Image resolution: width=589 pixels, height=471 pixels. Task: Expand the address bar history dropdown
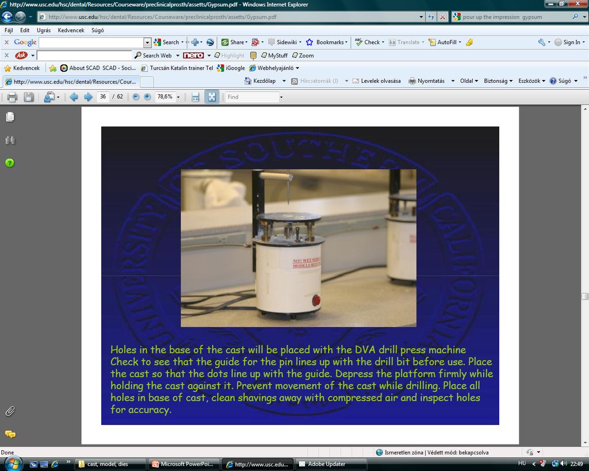[420, 17]
